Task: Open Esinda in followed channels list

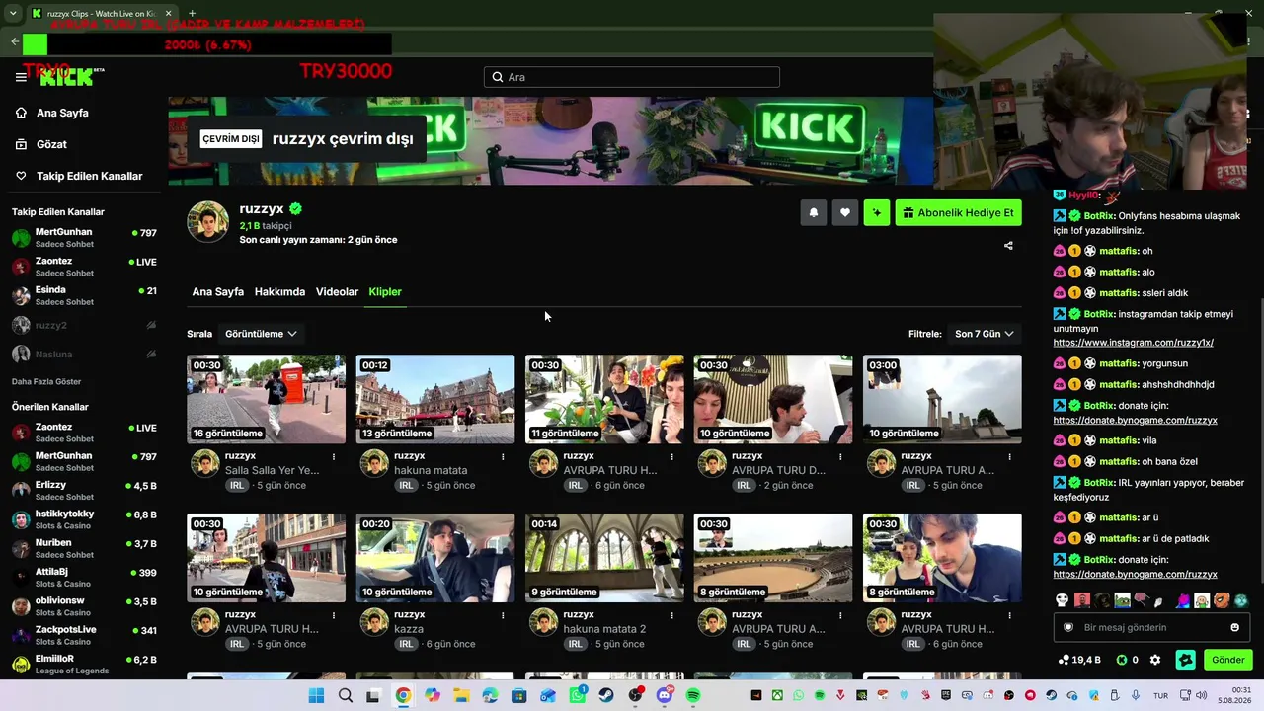Action: [84, 296]
